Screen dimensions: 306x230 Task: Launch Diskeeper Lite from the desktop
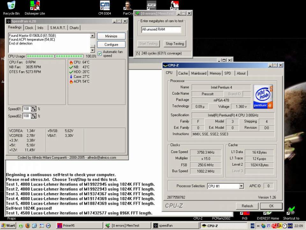pyautogui.click(x=35, y=6)
